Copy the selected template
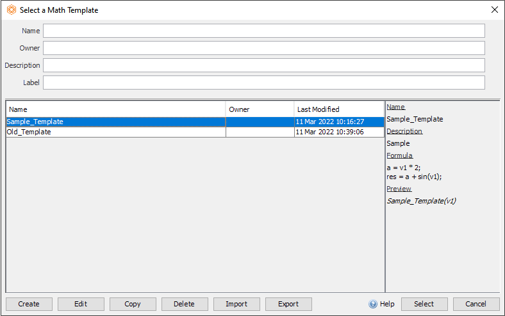The image size is (505, 316). (x=133, y=304)
